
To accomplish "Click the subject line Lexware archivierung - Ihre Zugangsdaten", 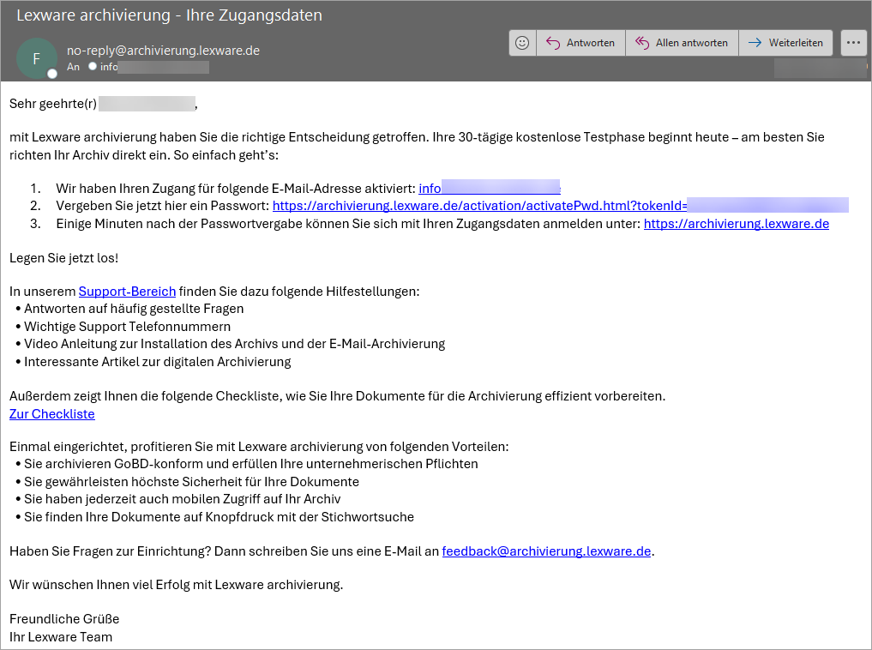I will click(x=169, y=15).
